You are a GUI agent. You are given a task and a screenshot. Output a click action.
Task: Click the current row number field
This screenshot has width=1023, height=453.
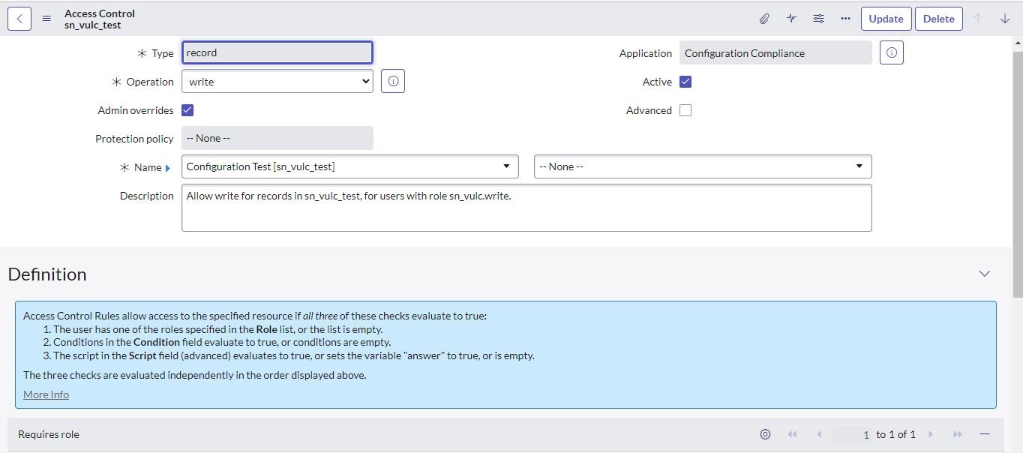tap(852, 434)
